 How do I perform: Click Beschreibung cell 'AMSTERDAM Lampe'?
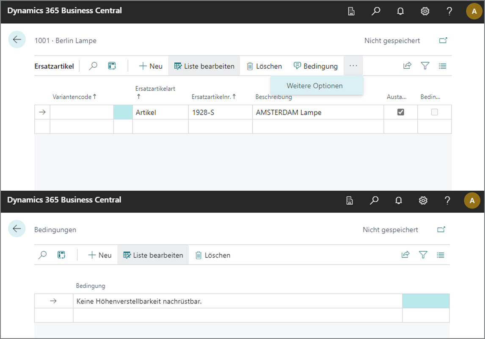pos(318,112)
